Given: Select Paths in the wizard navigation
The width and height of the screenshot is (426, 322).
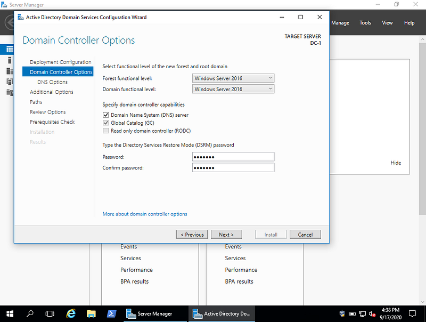Looking at the screenshot, I should 36,102.
